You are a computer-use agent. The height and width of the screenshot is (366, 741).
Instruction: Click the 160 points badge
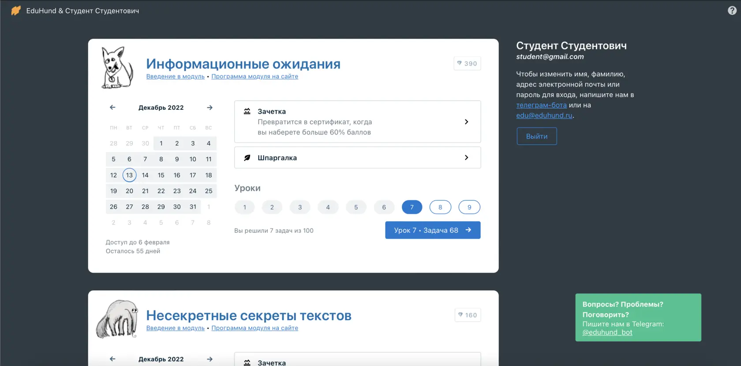click(468, 315)
